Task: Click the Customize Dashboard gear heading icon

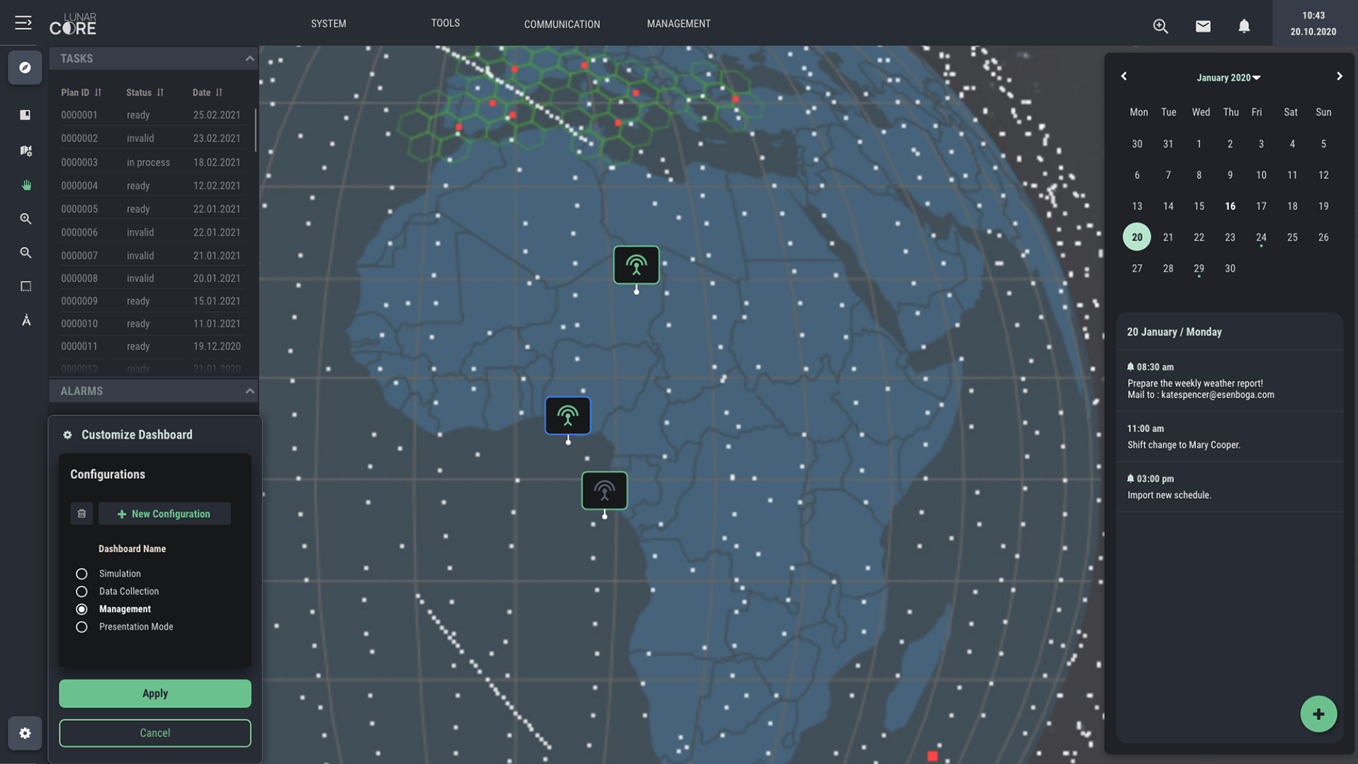Action: point(67,435)
